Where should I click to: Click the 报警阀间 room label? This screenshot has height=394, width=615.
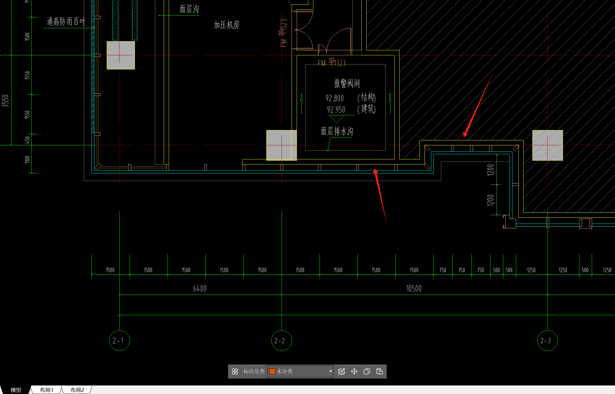coord(347,83)
